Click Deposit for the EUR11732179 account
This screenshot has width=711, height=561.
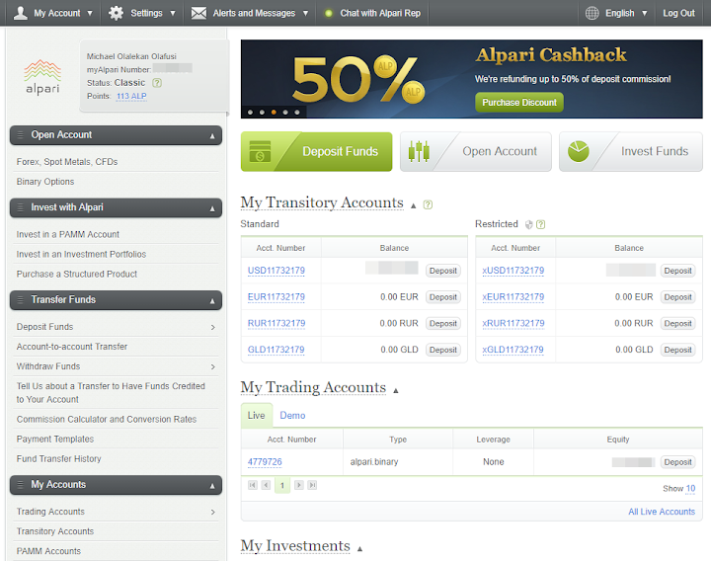point(443,297)
